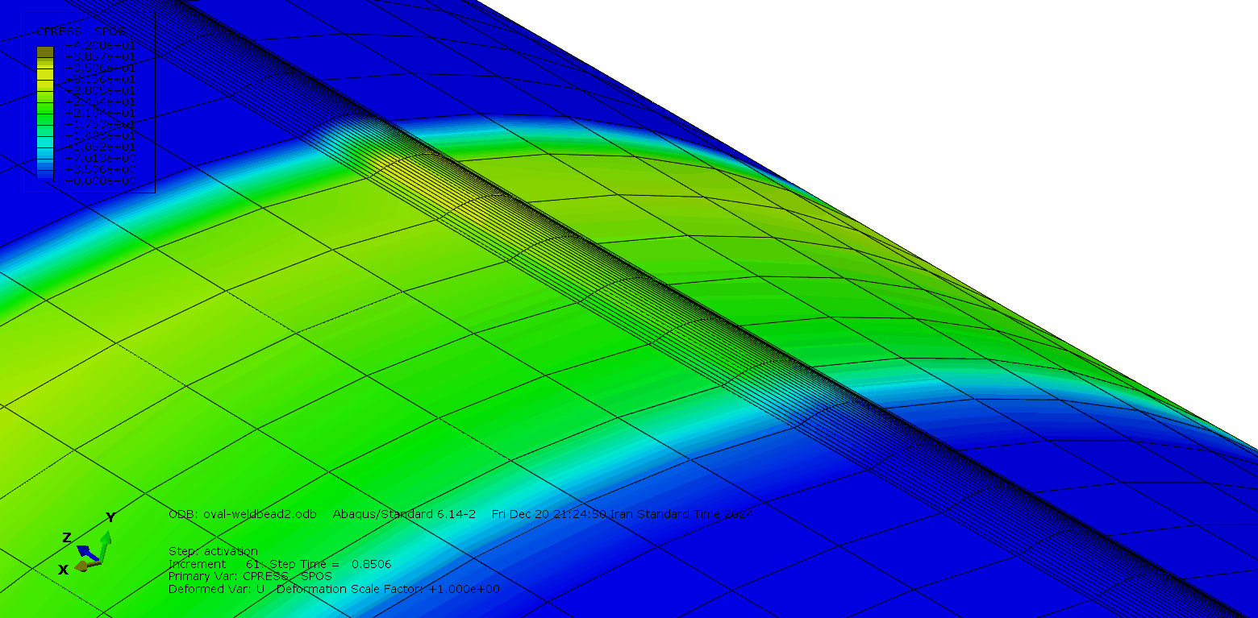
Task: Click legend value +2.805e+01
Action: (x=100, y=90)
